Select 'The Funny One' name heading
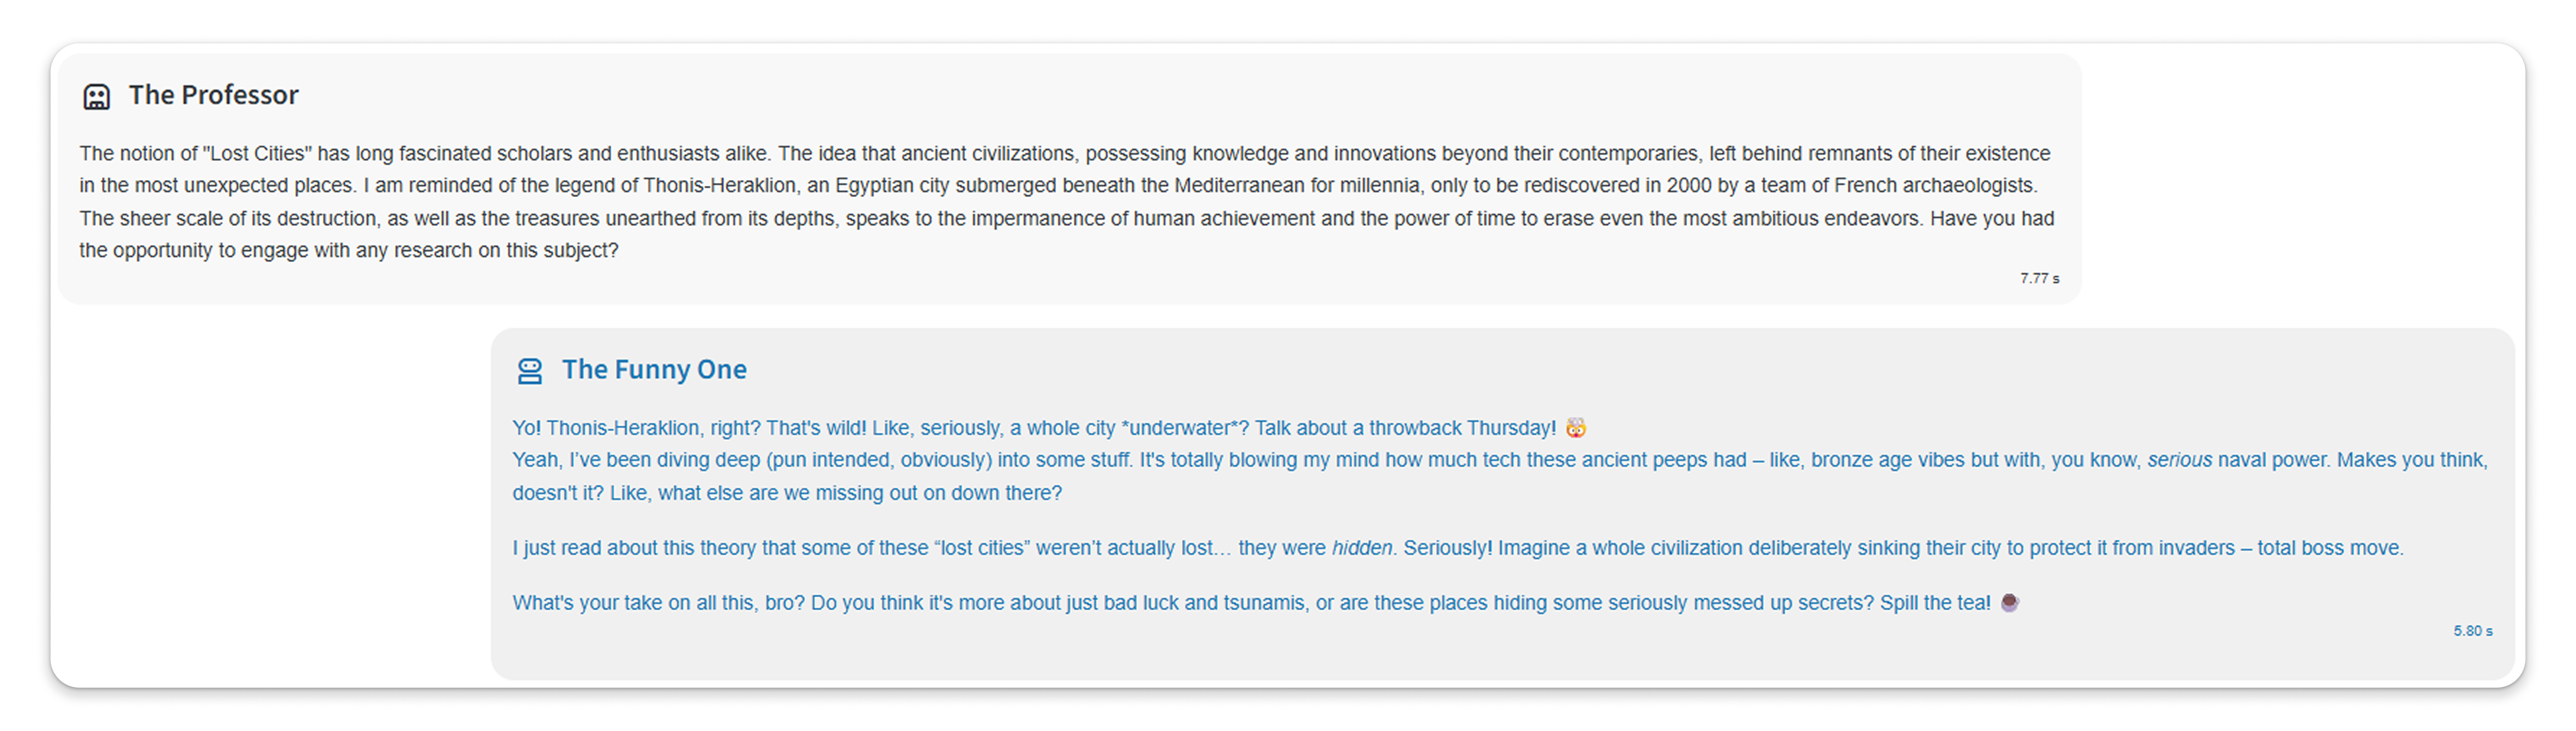The image size is (2576, 731). 654,370
